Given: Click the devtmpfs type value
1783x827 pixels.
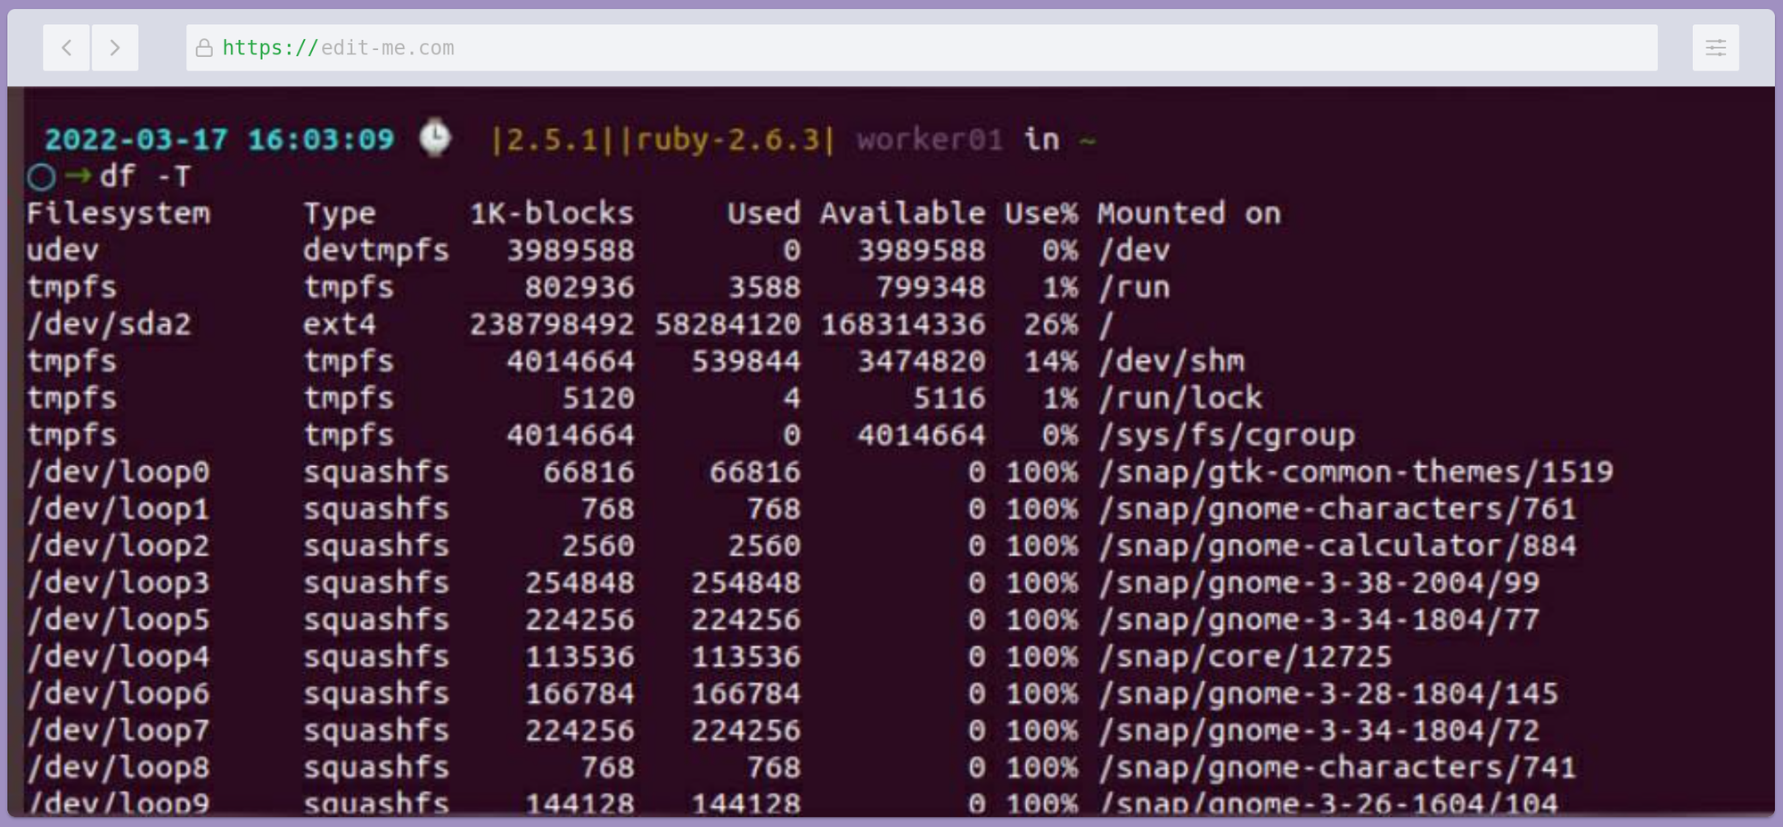Looking at the screenshot, I should 376,250.
